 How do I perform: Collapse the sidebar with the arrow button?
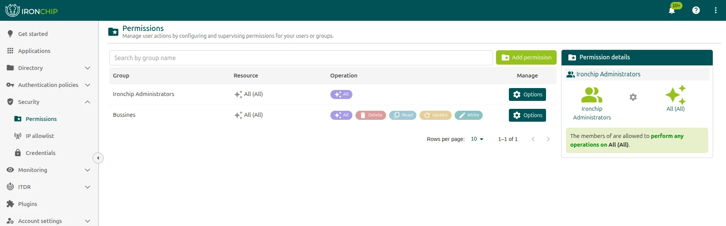pyautogui.click(x=98, y=158)
